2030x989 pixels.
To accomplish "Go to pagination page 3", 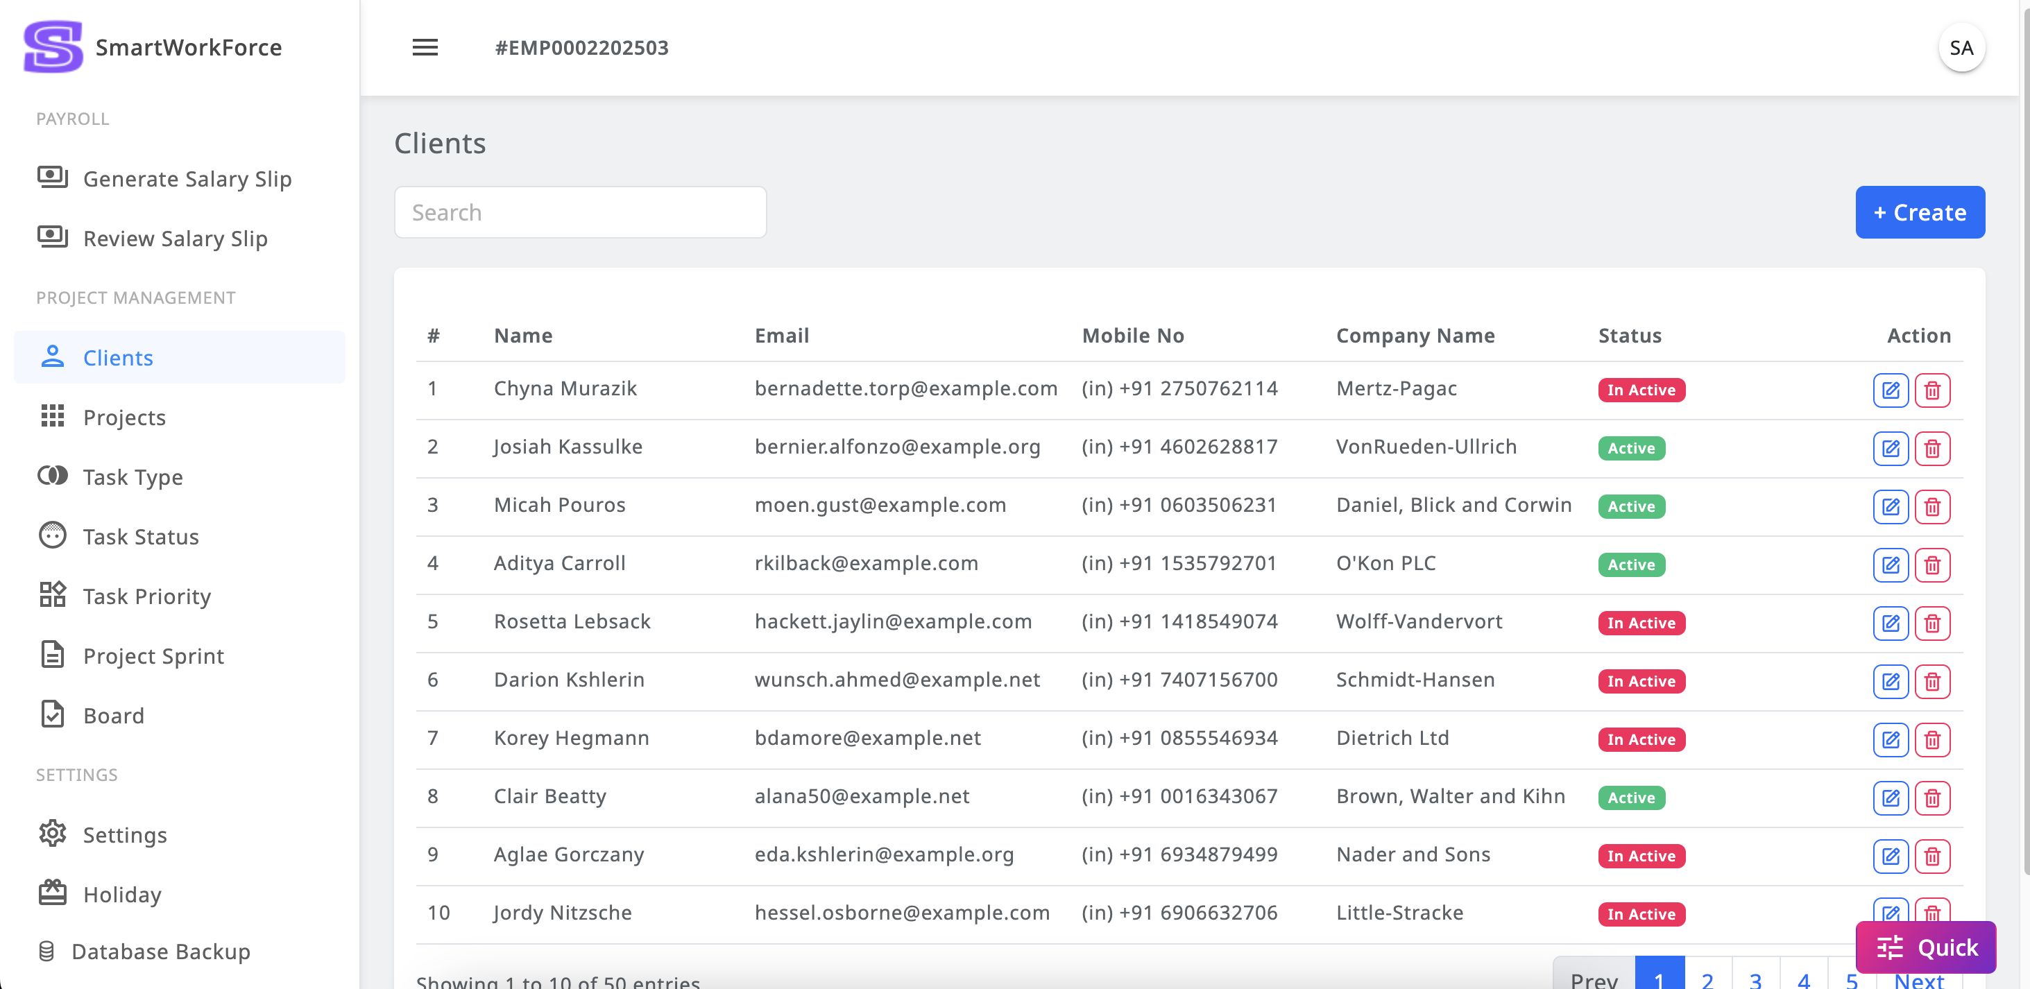I will [x=1755, y=979].
